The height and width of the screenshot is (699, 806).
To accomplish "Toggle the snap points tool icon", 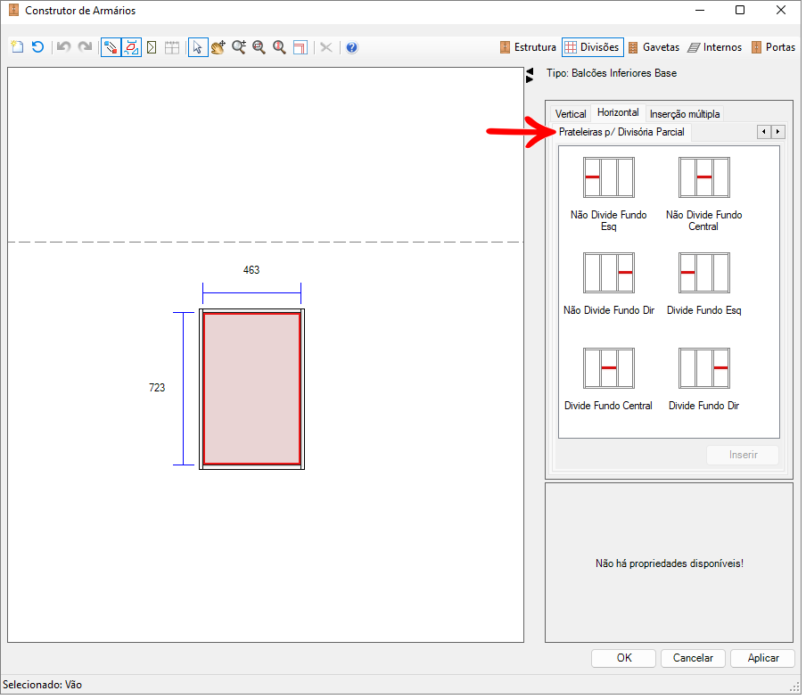I will click(111, 48).
